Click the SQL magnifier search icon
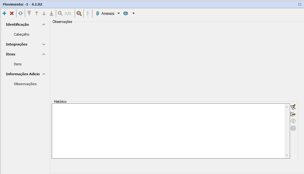Image resolution: width=304 pixels, height=174 pixels. pyautogui.click(x=79, y=13)
